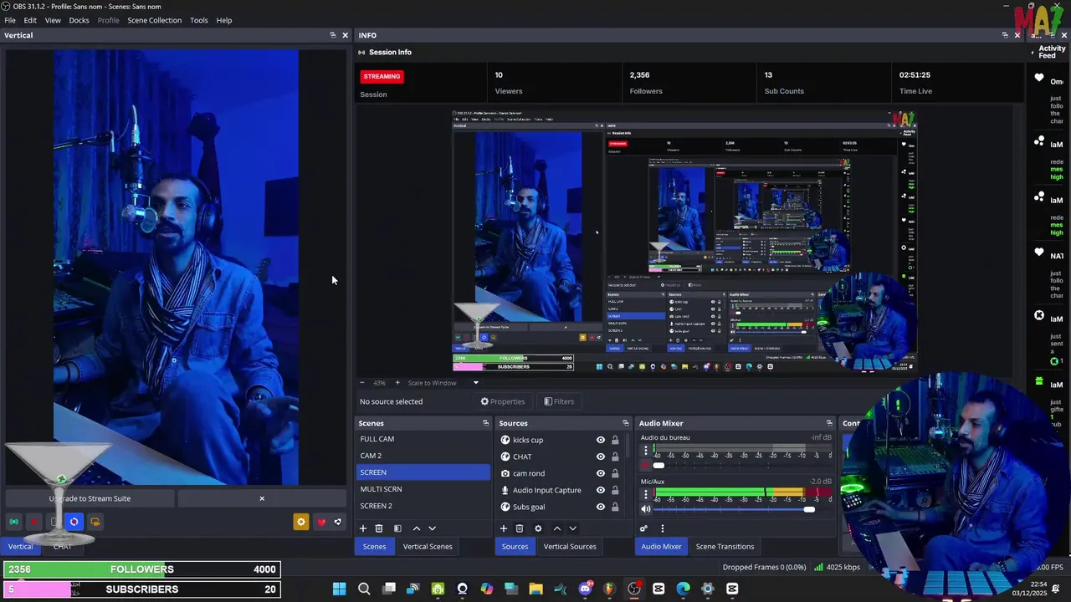Open Audio du bureau three-dot options
The height and width of the screenshot is (602, 1071).
pos(645,450)
